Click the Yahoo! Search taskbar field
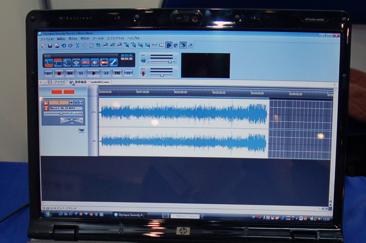Screen dimensions: 366x243 [185, 216]
